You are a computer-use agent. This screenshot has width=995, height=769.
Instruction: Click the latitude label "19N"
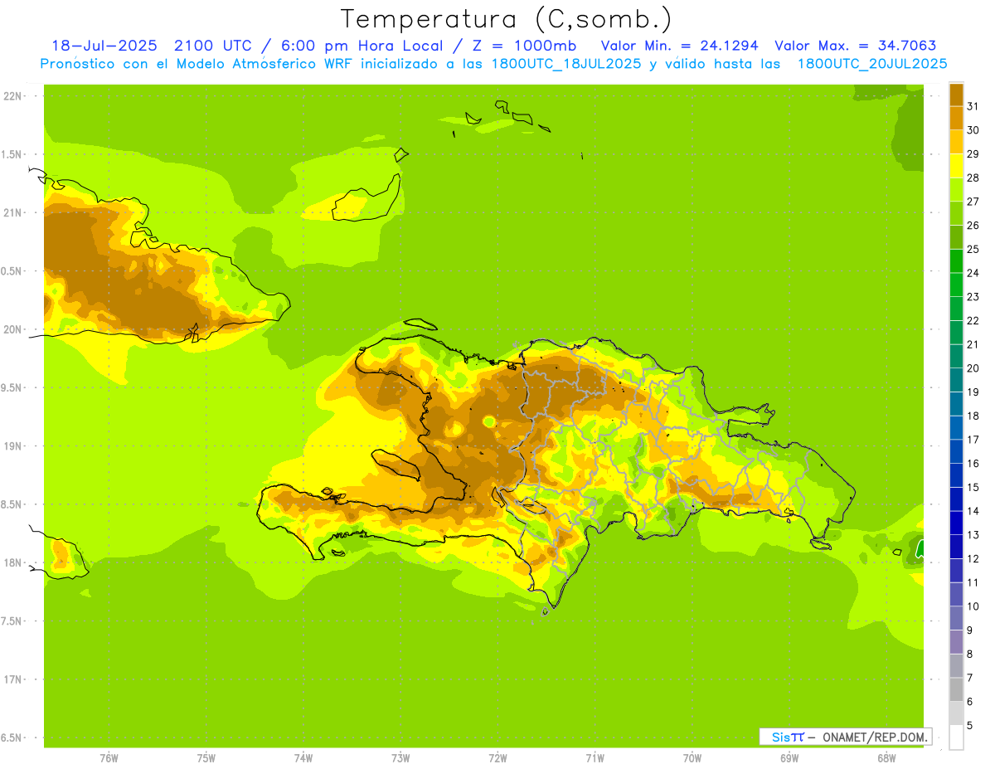12,445
